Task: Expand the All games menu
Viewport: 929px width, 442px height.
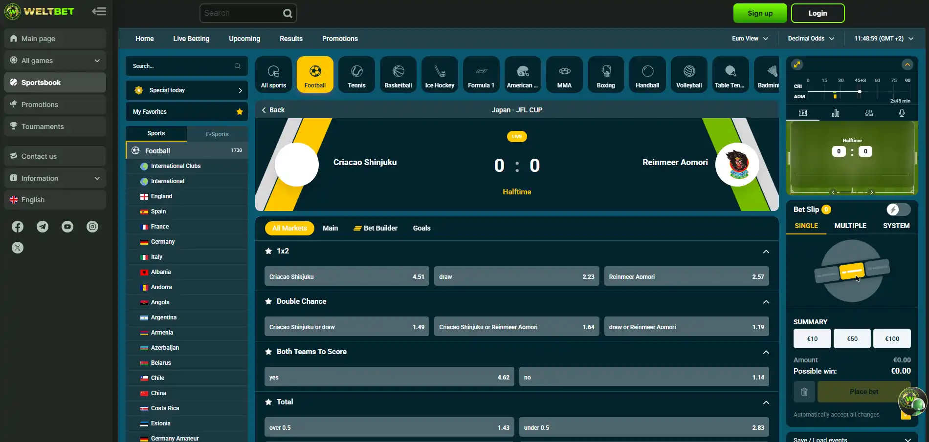Action: 55,61
